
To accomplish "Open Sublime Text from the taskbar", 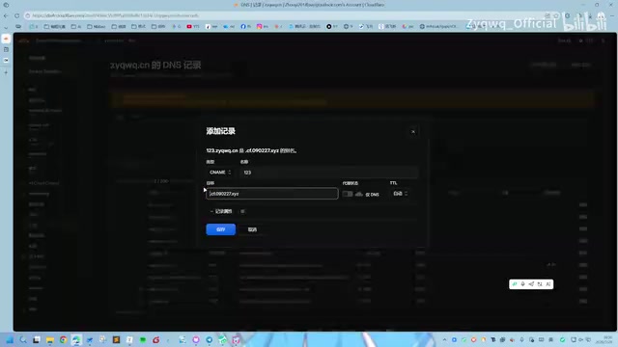I will [x=116, y=340].
